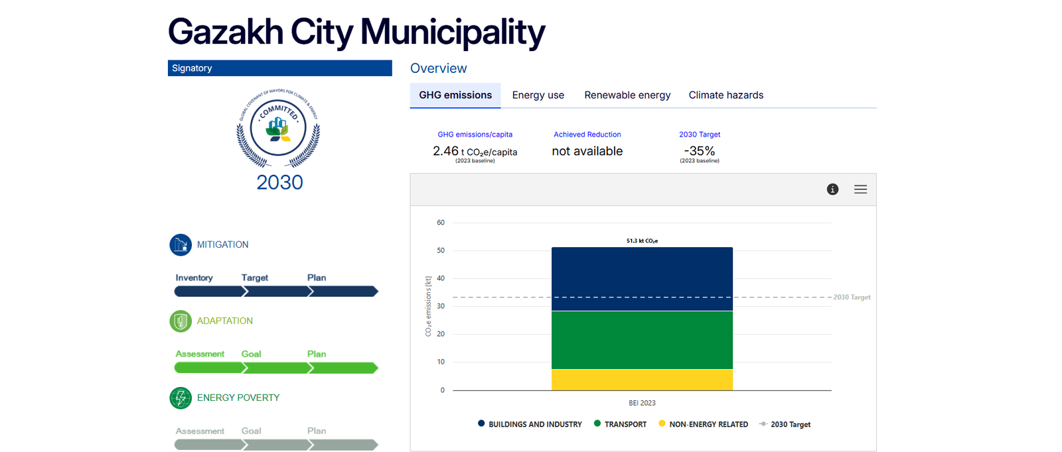This screenshot has width=1062, height=452.
Task: Click the Adaptation Goal progress arrow
Action: coord(277,368)
